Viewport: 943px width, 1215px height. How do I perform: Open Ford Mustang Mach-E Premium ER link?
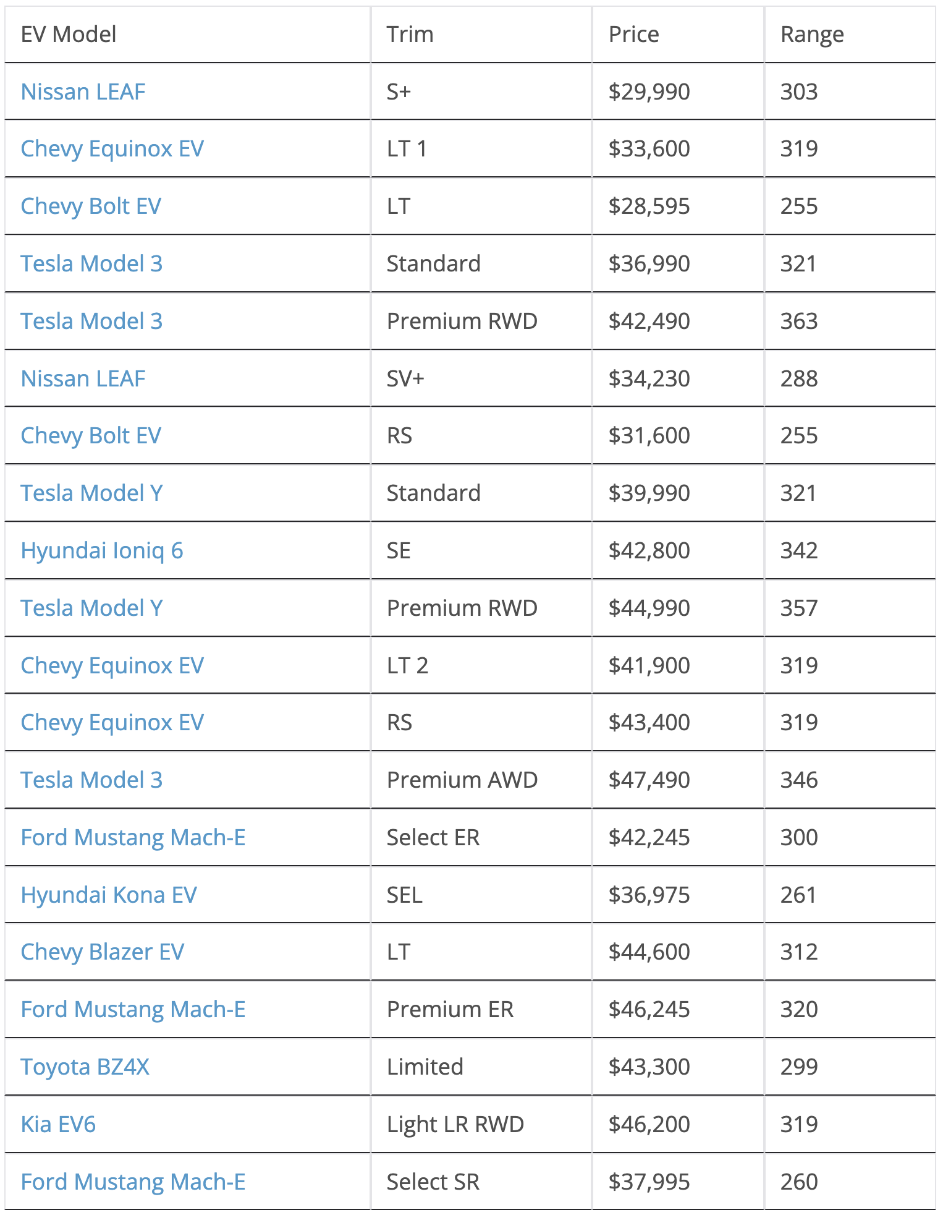133,1010
